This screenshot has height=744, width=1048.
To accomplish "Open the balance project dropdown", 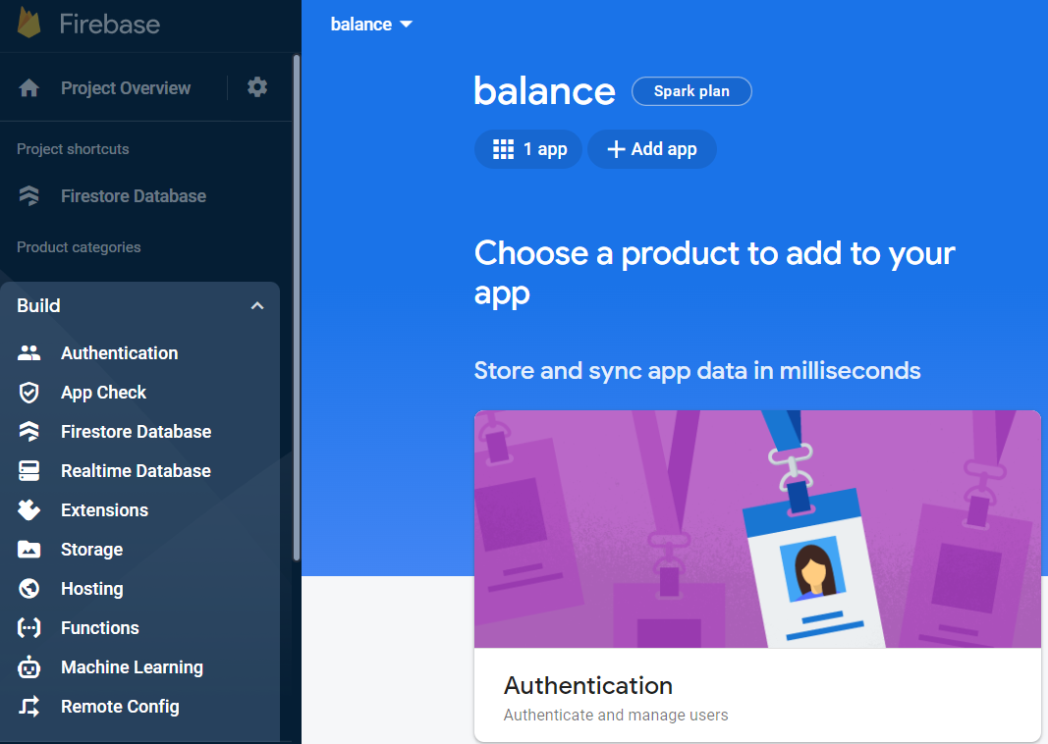I will [371, 24].
